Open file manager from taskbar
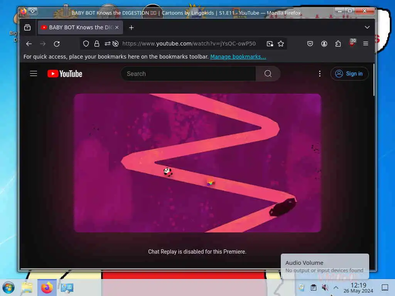Screen dimensions: 395x296 [x=27, y=288]
